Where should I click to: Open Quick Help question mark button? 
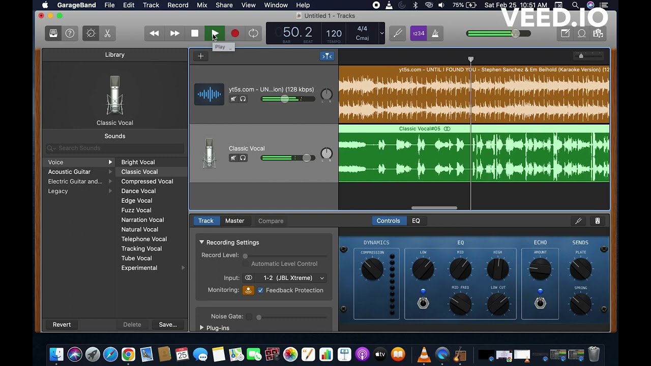(x=70, y=34)
